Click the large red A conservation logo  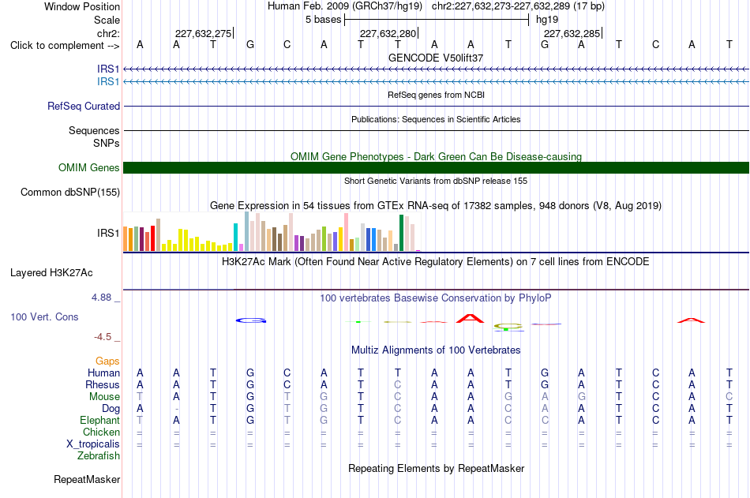tap(471, 318)
